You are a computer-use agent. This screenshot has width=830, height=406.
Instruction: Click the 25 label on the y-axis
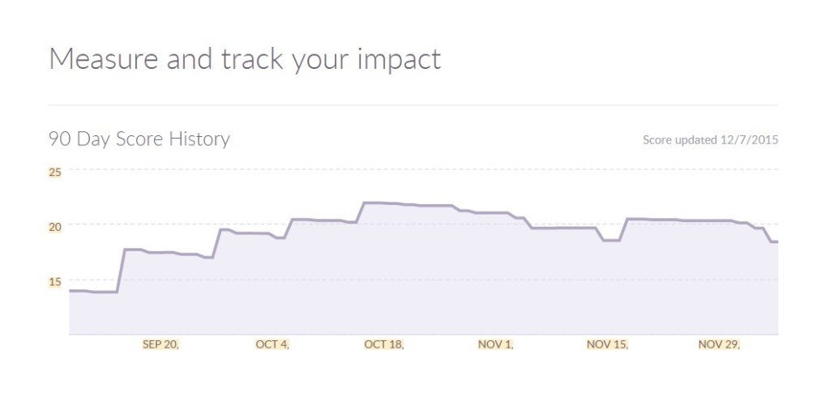click(55, 172)
